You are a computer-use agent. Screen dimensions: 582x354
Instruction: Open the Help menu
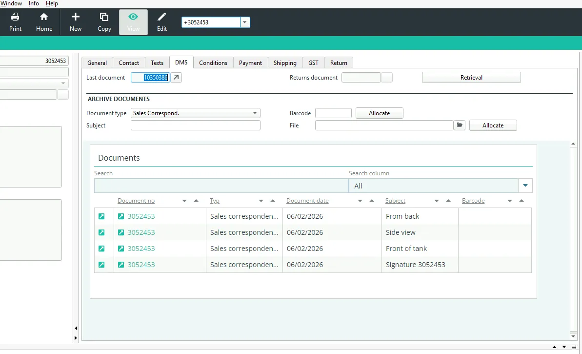pos(52,3)
